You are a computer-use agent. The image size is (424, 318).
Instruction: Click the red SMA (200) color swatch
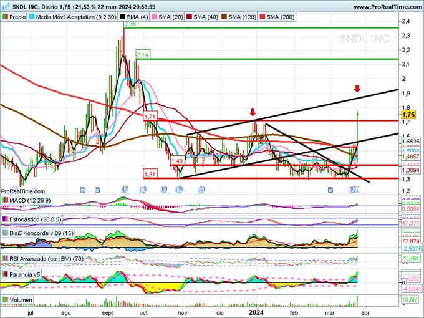(x=263, y=17)
